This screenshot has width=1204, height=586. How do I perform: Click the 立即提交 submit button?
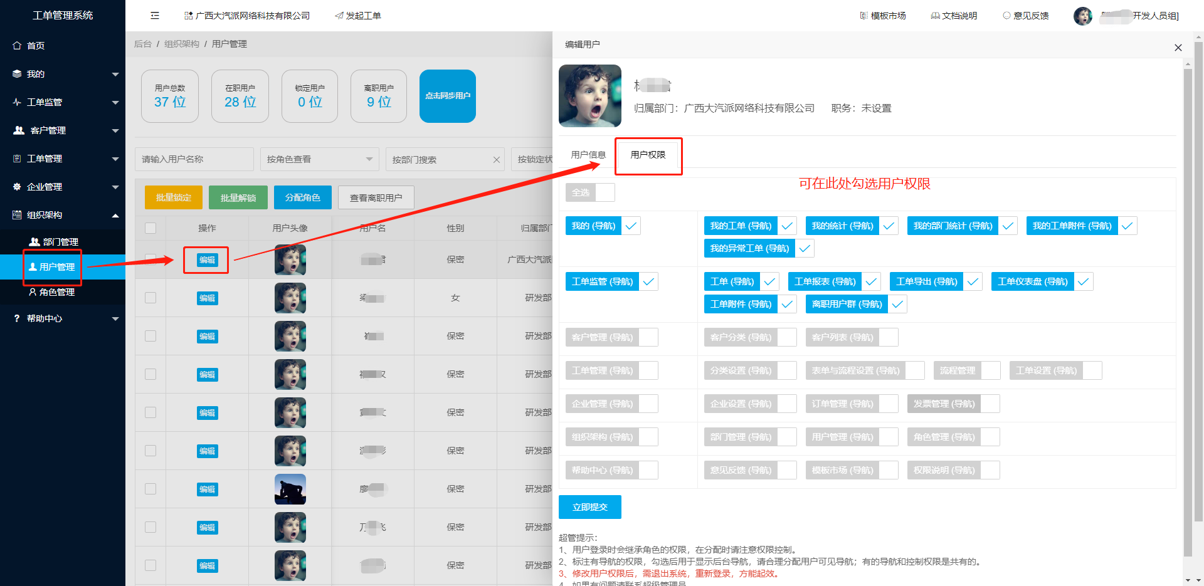point(590,507)
